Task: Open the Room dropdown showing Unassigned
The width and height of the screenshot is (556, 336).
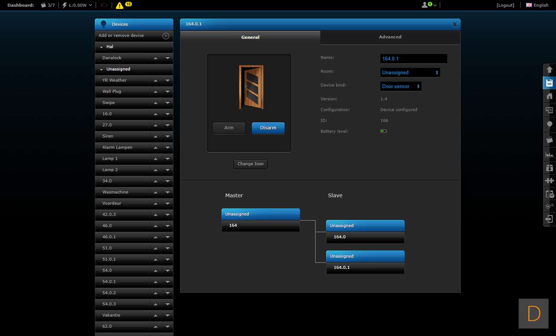Action: pyautogui.click(x=410, y=73)
